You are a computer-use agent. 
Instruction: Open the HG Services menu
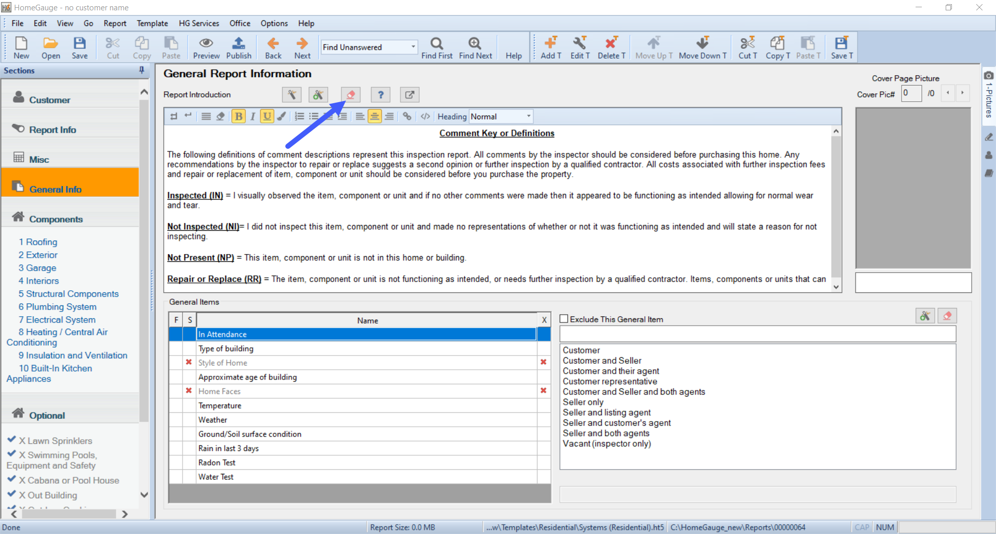199,23
